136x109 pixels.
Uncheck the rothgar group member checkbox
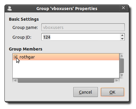[x=16, y=57]
